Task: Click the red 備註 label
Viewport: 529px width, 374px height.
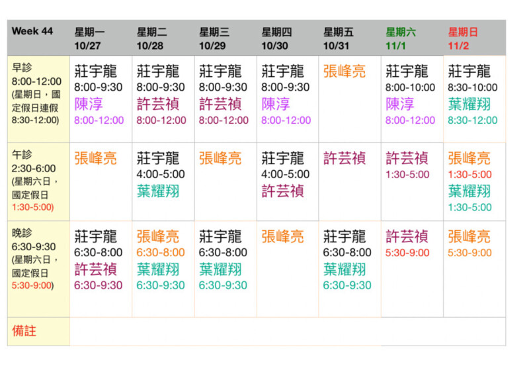Action: pos(25,331)
